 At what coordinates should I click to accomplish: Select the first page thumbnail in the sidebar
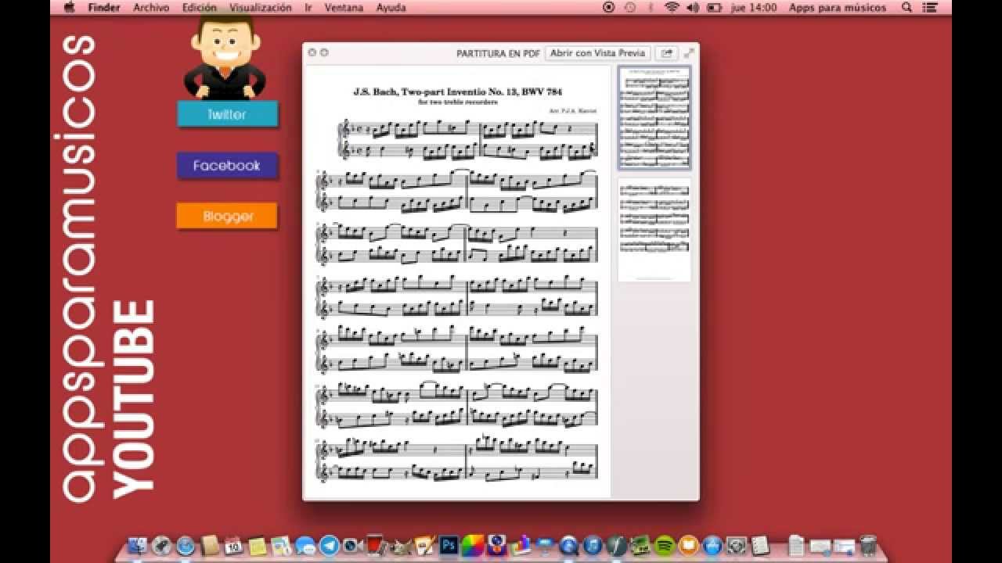654,118
